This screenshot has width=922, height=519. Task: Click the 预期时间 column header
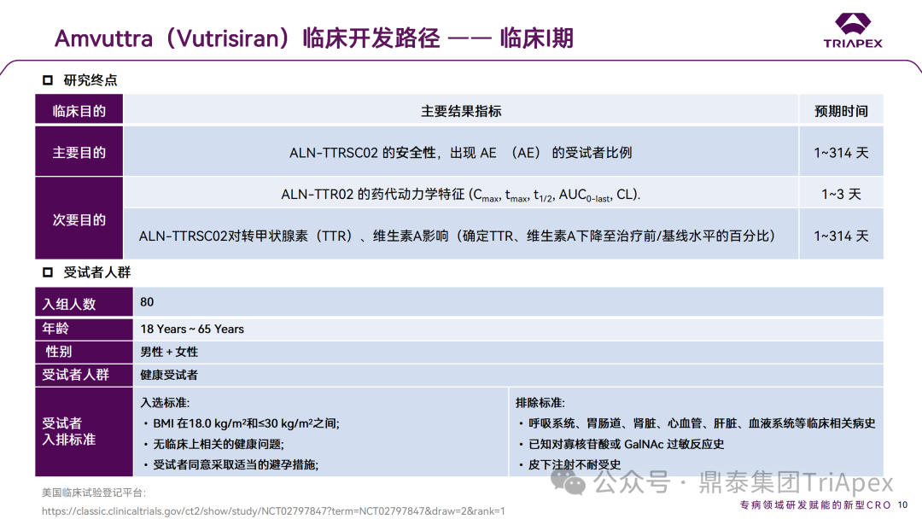coord(842,110)
